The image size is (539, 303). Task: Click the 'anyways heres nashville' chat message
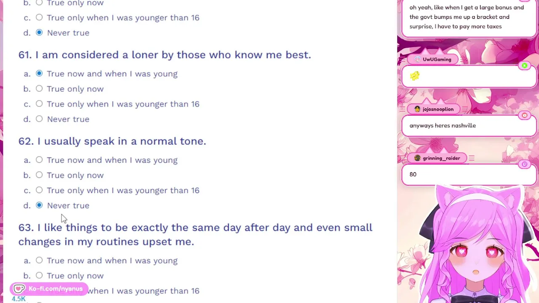(443, 125)
